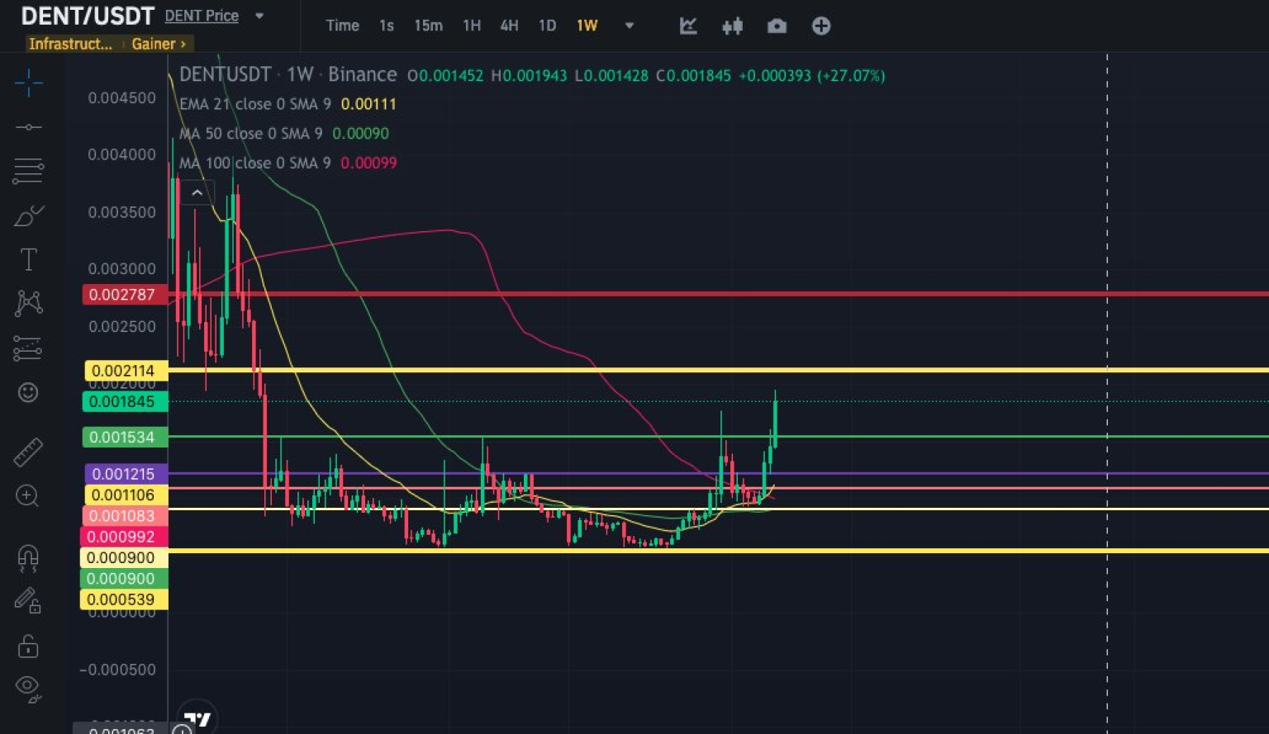Screen dimensions: 1269x734
Task: Select the Brush drawing tool
Action: pyautogui.click(x=28, y=215)
